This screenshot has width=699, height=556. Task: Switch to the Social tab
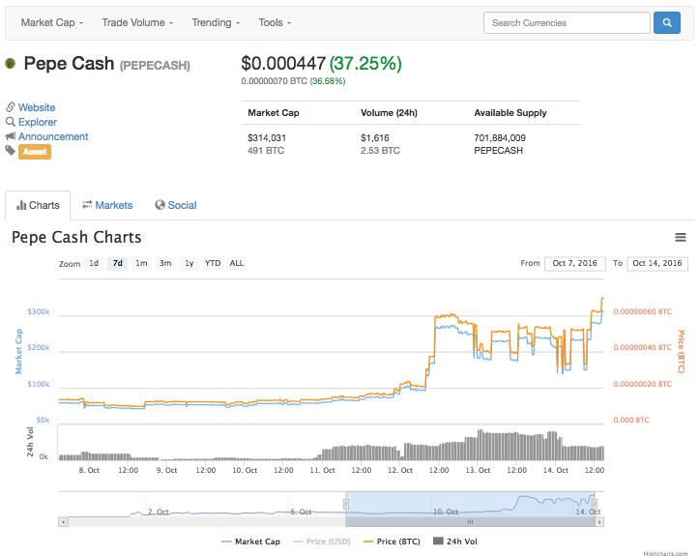click(176, 205)
